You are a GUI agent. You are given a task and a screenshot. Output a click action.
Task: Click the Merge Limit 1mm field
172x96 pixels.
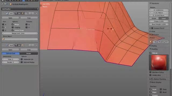[20, 33]
